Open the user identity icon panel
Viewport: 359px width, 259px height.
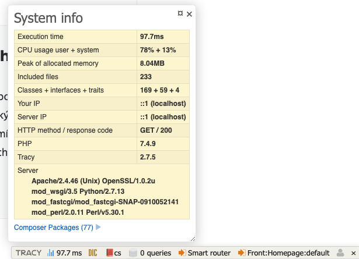tap(340, 253)
